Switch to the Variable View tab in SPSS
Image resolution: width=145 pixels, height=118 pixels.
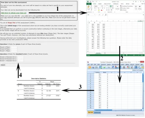point(97,112)
